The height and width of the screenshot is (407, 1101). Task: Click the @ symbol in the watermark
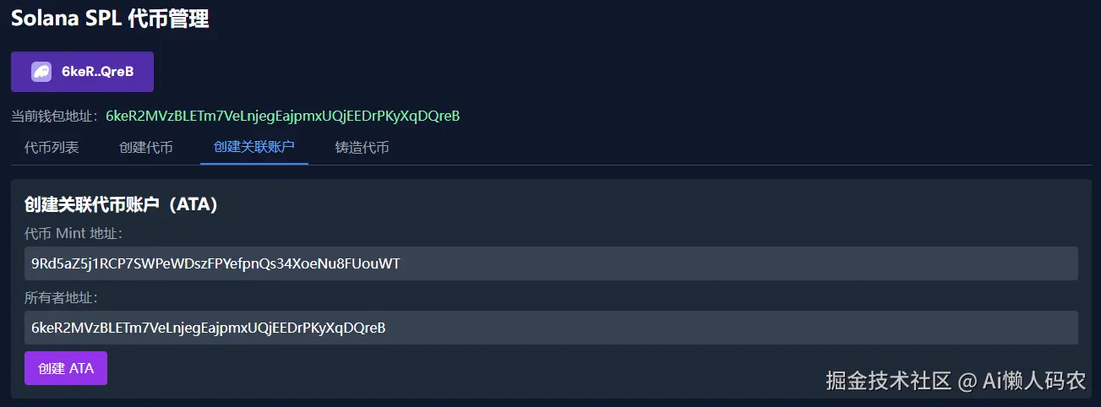click(x=967, y=382)
